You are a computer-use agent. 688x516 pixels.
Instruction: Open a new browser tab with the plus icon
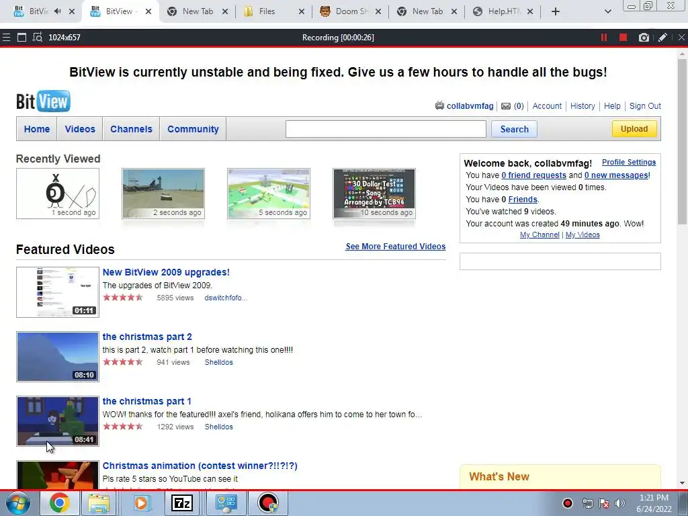[x=556, y=11]
